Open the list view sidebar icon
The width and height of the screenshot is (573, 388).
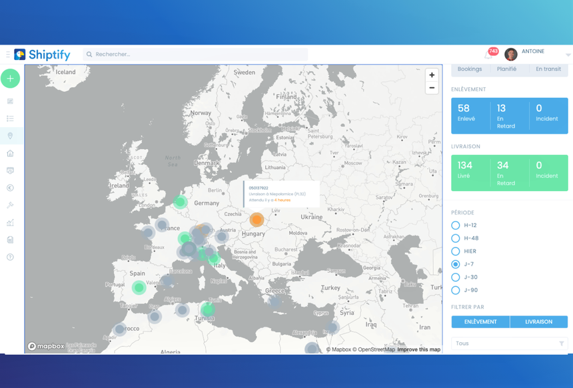10,118
